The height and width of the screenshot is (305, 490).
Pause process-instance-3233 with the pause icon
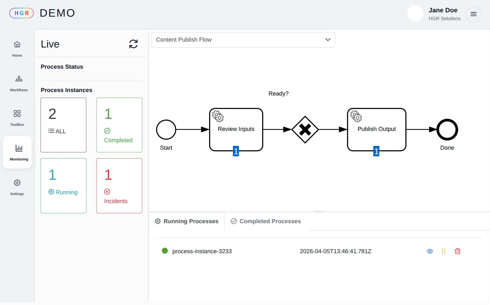pos(443,251)
